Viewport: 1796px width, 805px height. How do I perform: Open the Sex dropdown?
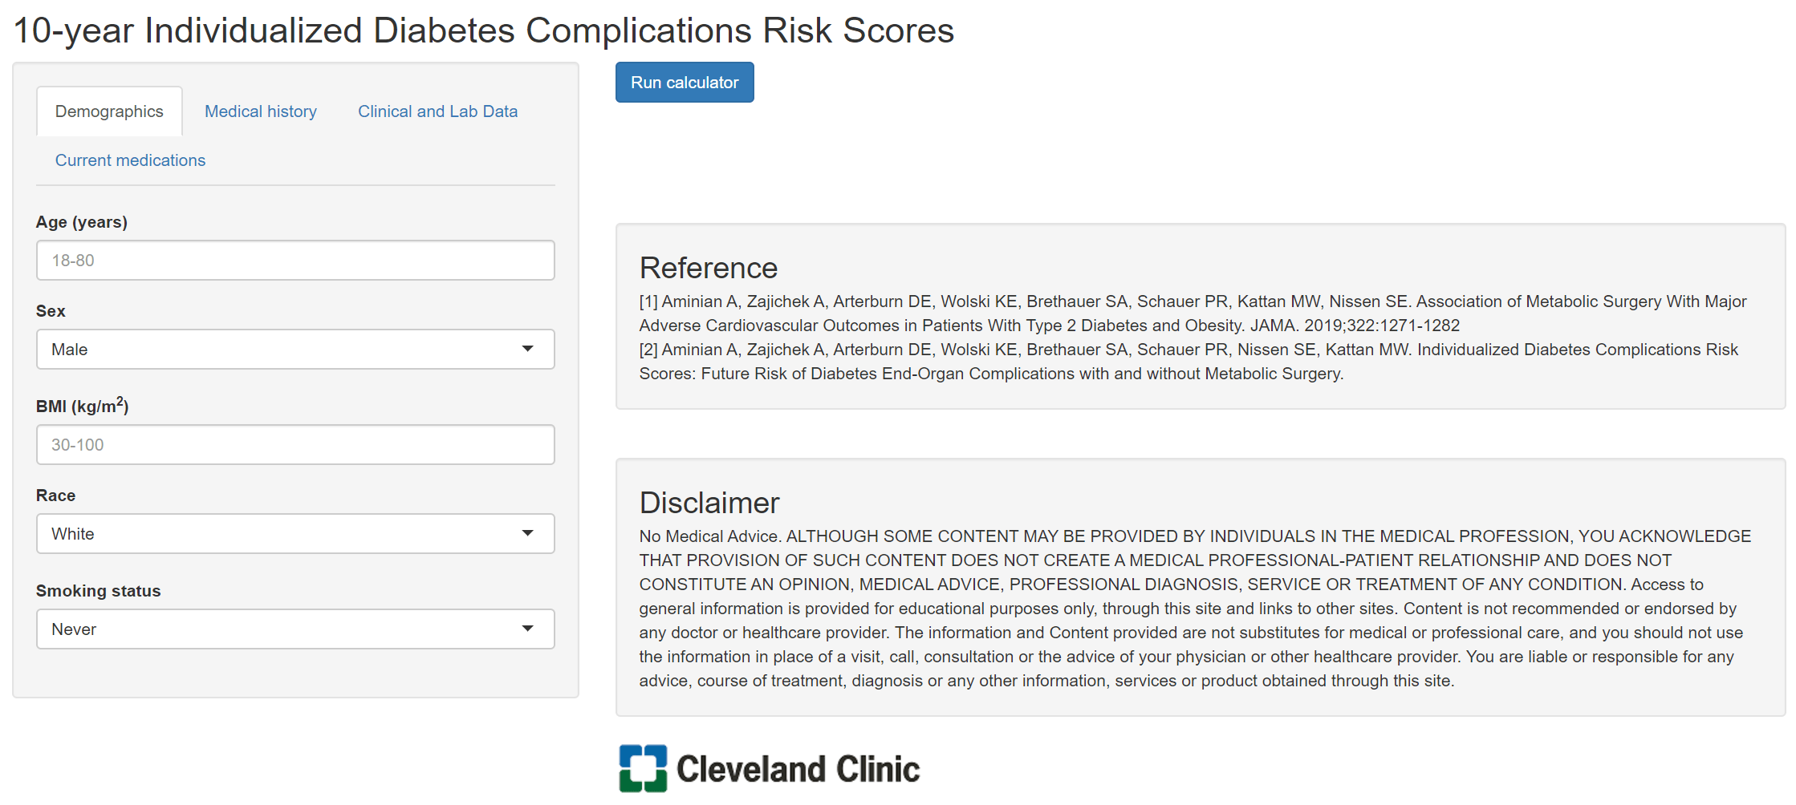click(295, 349)
